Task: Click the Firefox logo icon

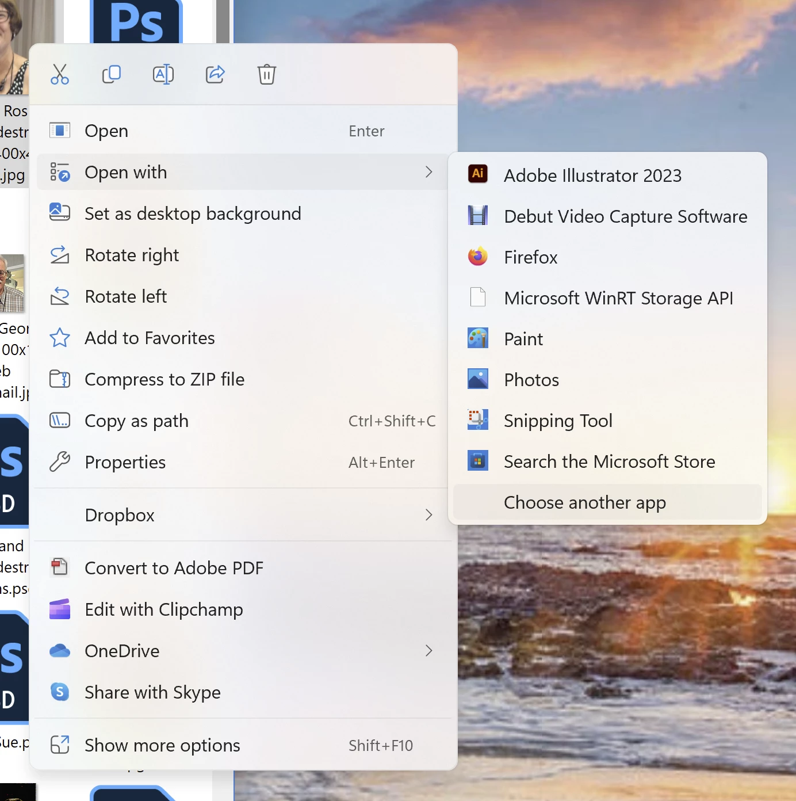Action: point(478,256)
